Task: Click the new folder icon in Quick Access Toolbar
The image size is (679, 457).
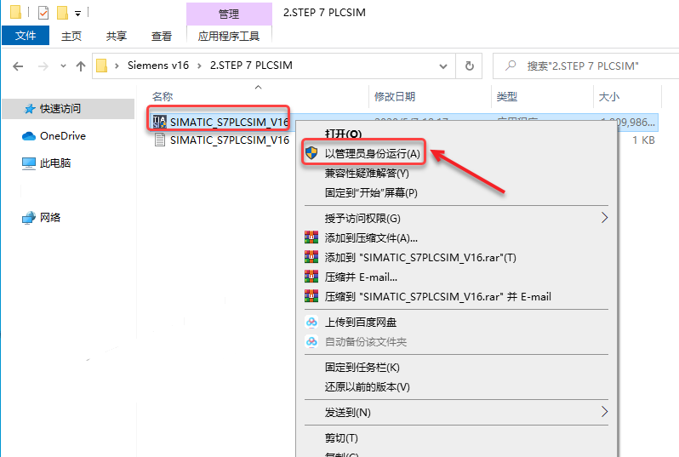Action: click(63, 13)
